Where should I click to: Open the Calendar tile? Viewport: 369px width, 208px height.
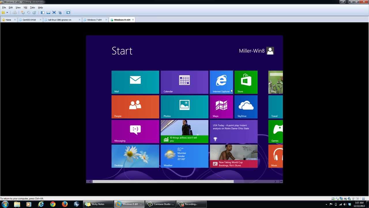tap(184, 82)
